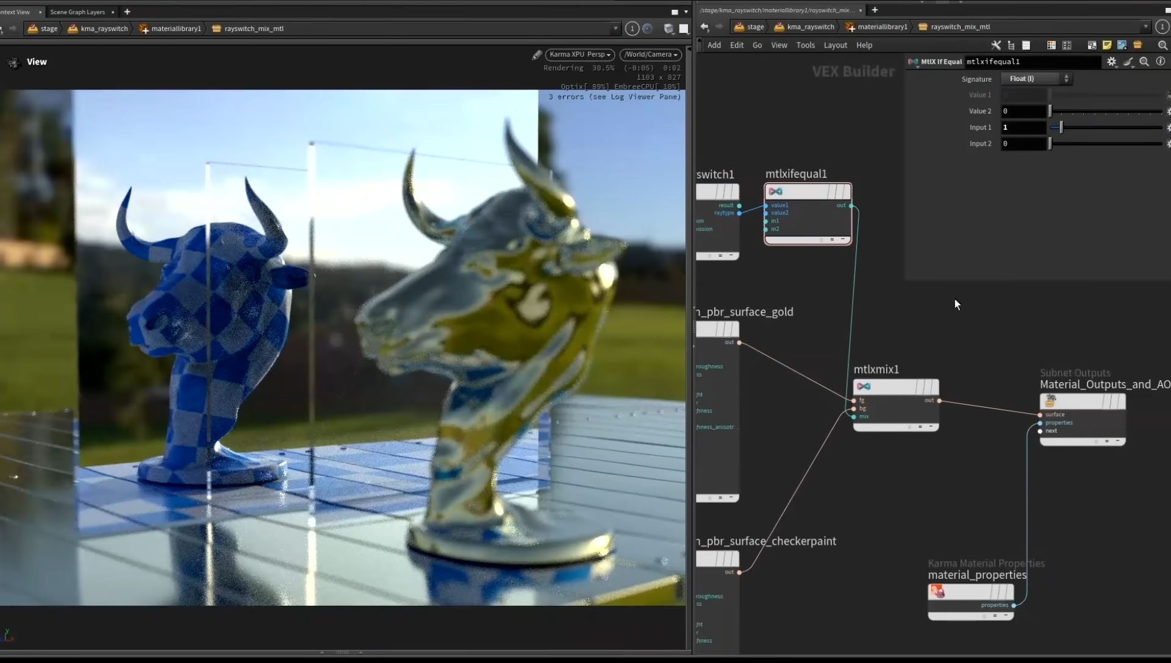The width and height of the screenshot is (1171, 663).
Task: Click the viewport display options cube icon
Action: [668, 28]
